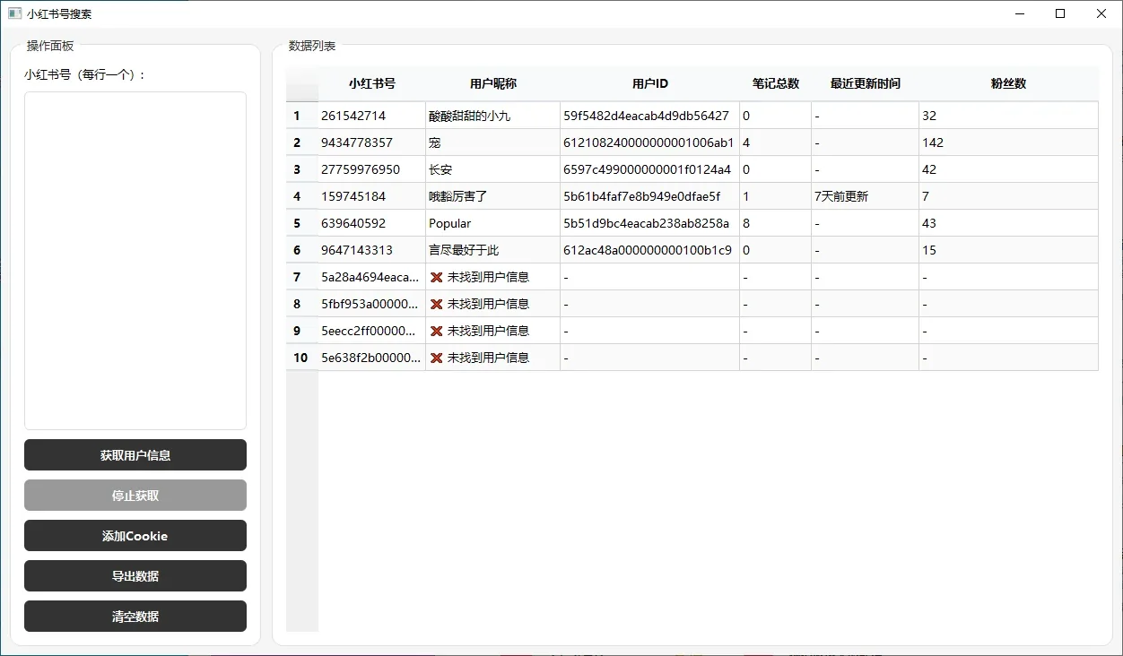
Task: Click the 导出数据 button
Action: [x=135, y=576]
